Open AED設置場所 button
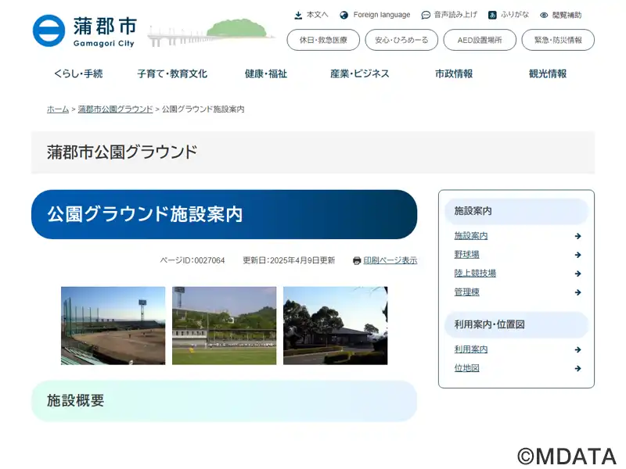Viewport: 626px width, 469px height. coord(480,40)
